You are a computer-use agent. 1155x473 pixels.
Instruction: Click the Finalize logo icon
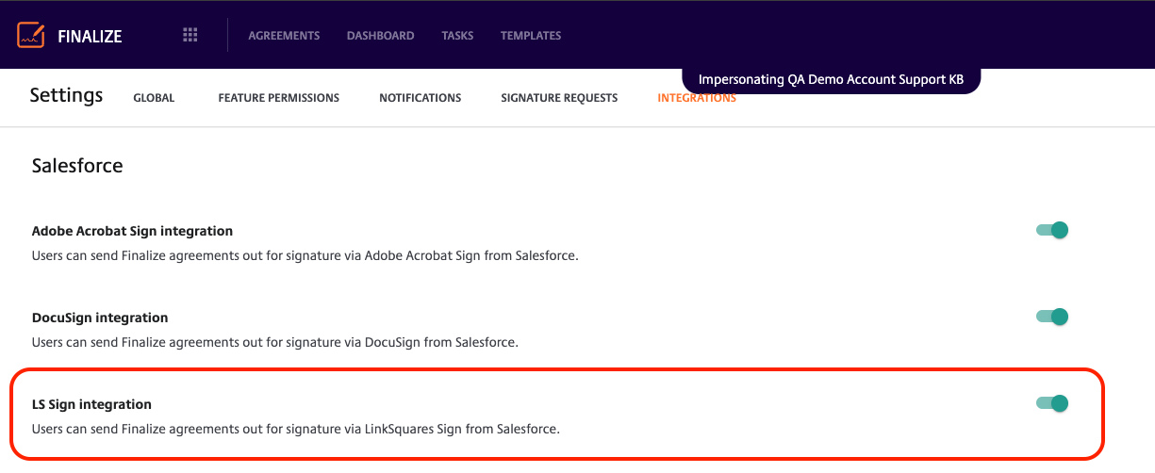(32, 36)
